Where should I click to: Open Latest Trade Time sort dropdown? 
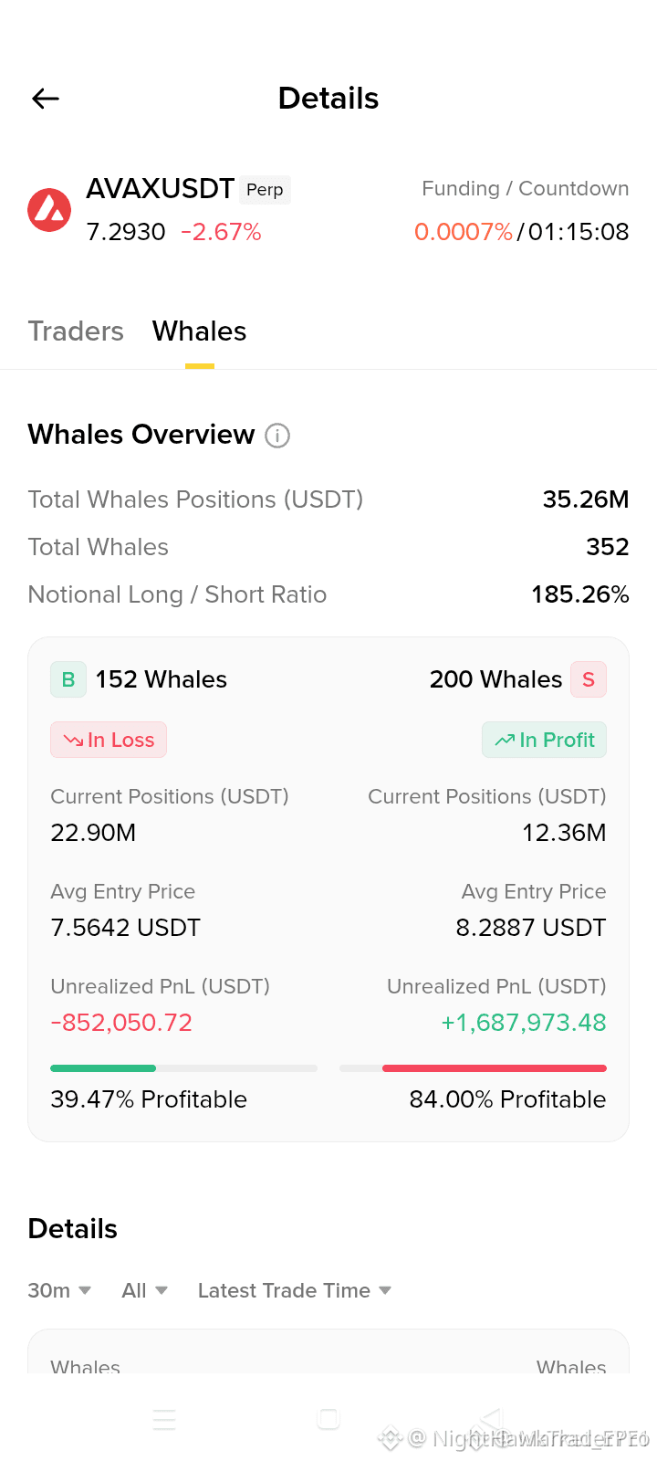295,1290
